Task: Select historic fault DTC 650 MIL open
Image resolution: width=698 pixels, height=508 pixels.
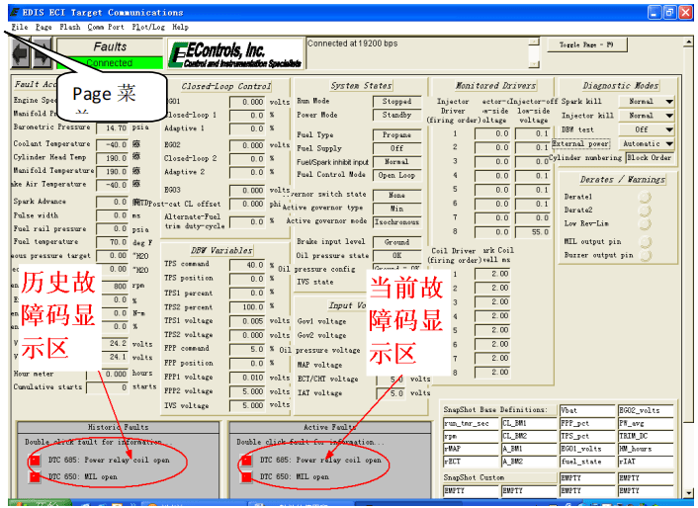Action: point(83,476)
